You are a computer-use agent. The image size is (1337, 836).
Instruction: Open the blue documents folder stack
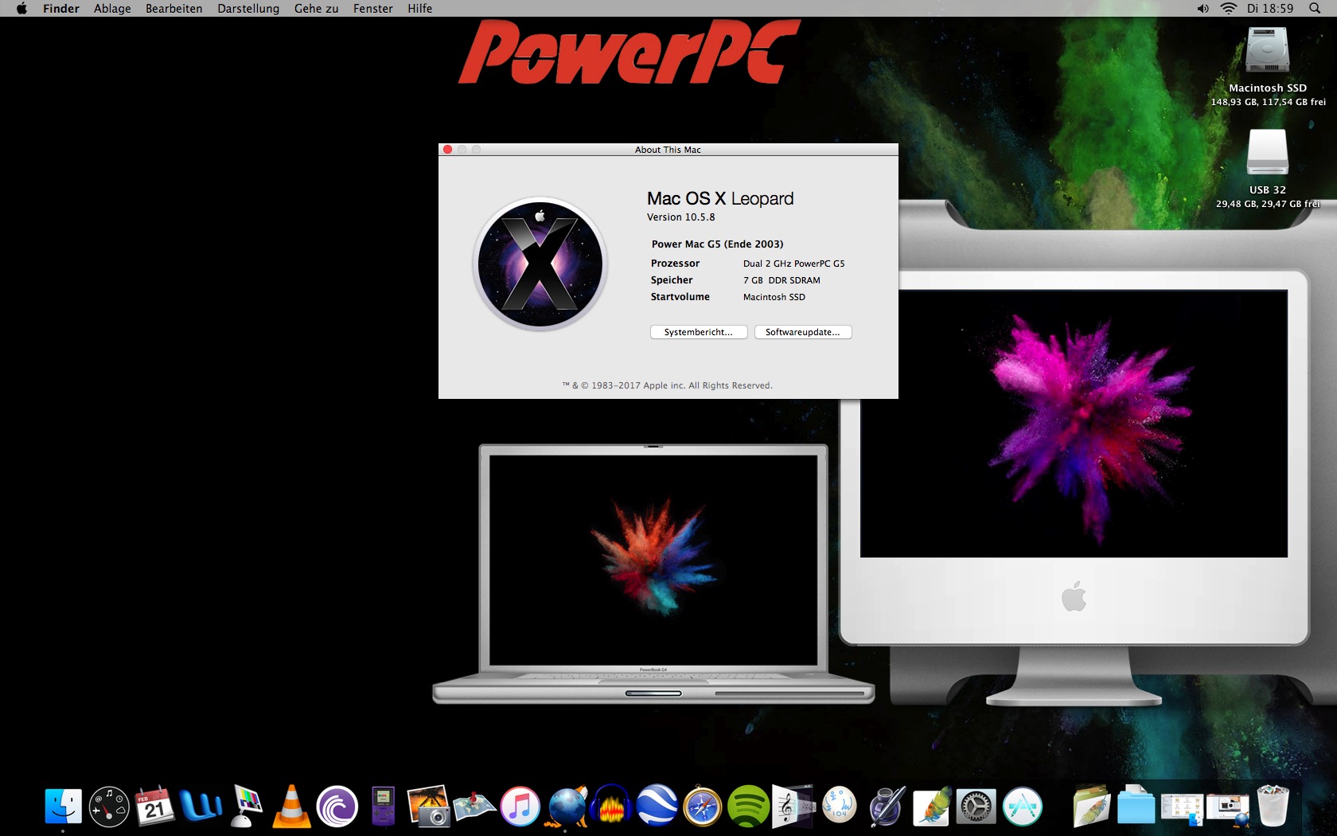tap(1136, 806)
